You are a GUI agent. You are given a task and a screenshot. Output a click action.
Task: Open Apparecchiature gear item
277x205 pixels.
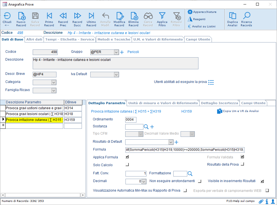202,12
